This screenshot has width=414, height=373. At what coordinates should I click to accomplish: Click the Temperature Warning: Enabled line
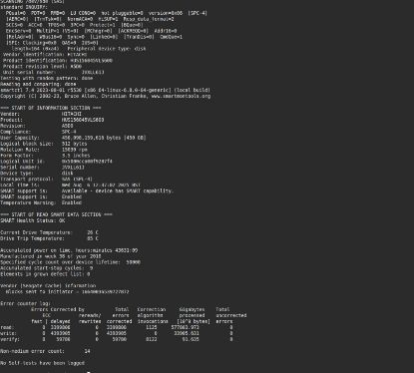pyautogui.click(x=41, y=202)
